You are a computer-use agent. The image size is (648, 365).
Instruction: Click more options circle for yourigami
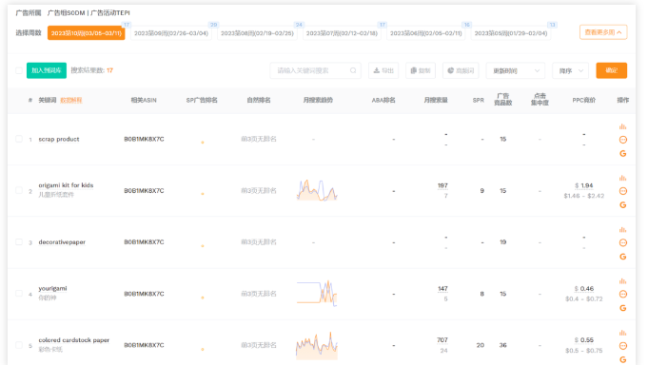623,294
